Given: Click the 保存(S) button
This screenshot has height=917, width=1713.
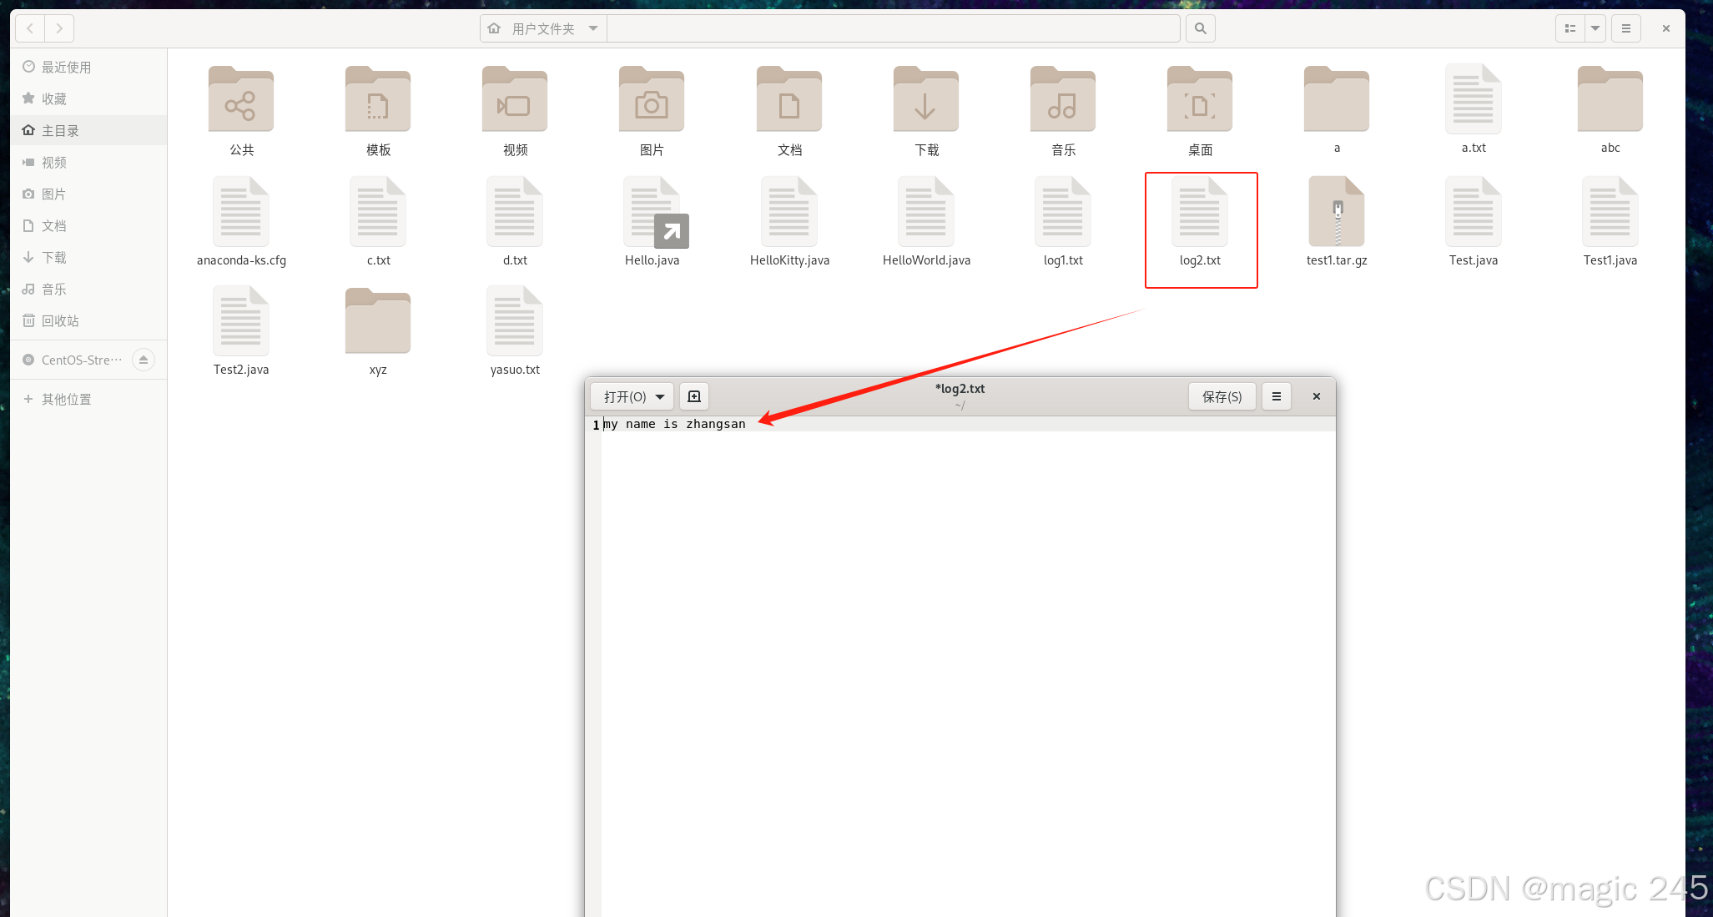Looking at the screenshot, I should (1222, 396).
